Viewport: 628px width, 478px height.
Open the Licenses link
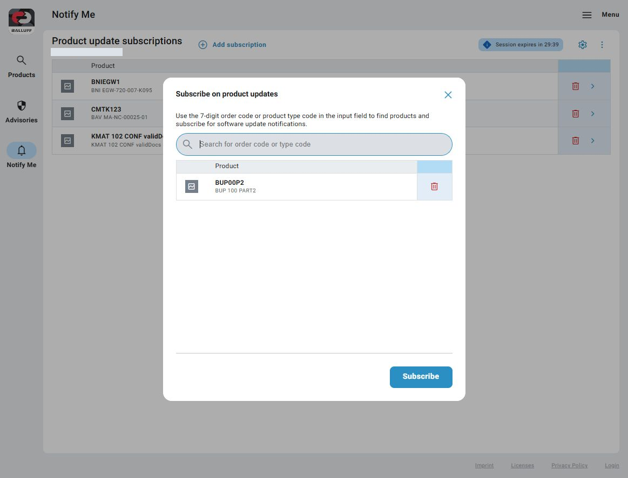(x=522, y=466)
